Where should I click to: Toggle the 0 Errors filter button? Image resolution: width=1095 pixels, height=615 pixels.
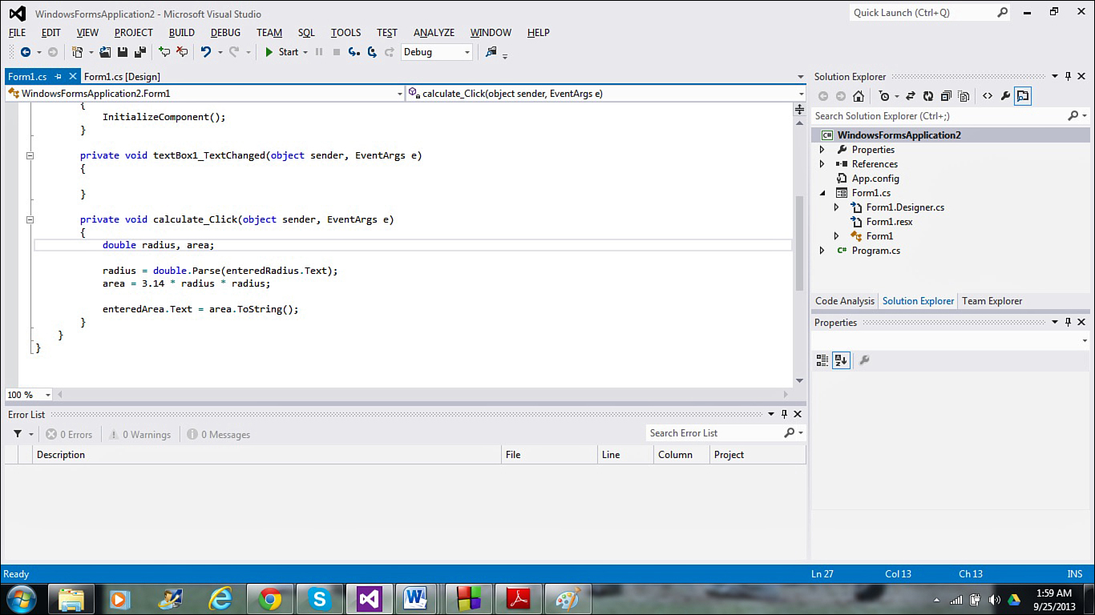coord(69,435)
